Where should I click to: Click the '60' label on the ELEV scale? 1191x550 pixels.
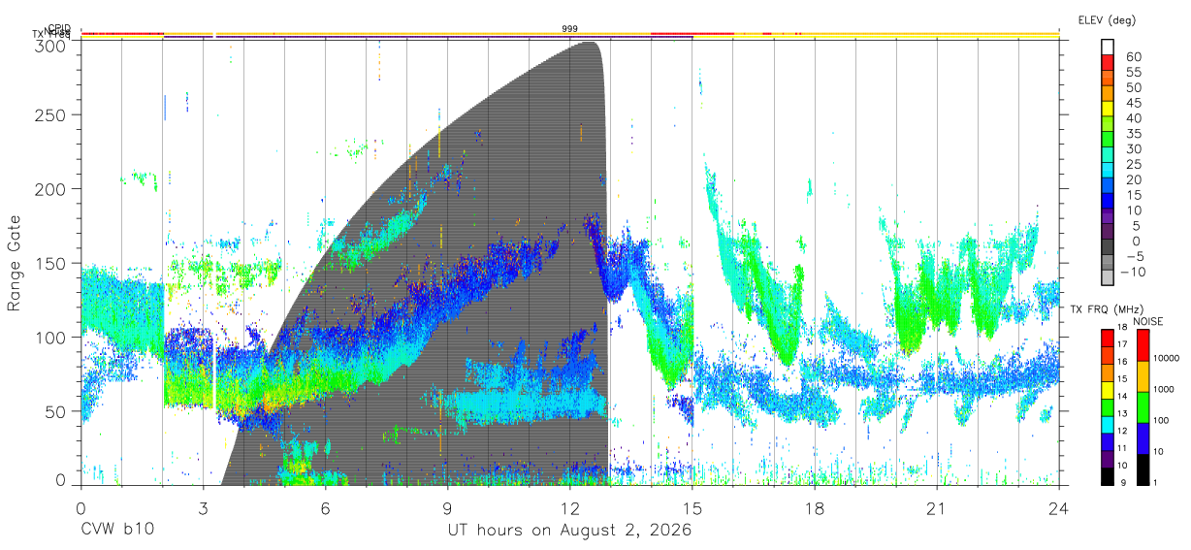tap(1133, 57)
